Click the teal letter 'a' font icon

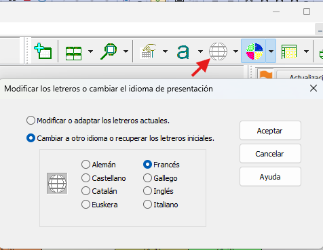[183, 52]
